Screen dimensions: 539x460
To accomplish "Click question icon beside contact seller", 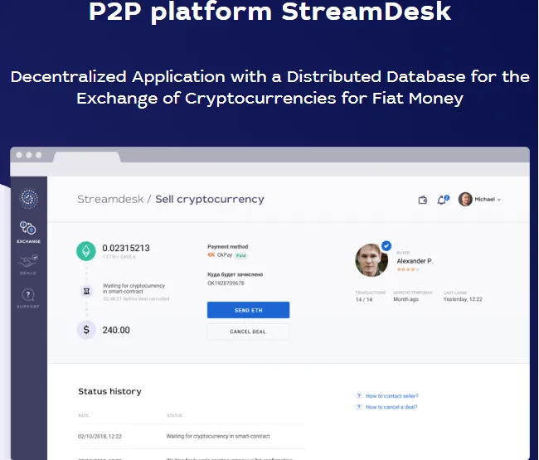I will coord(358,395).
